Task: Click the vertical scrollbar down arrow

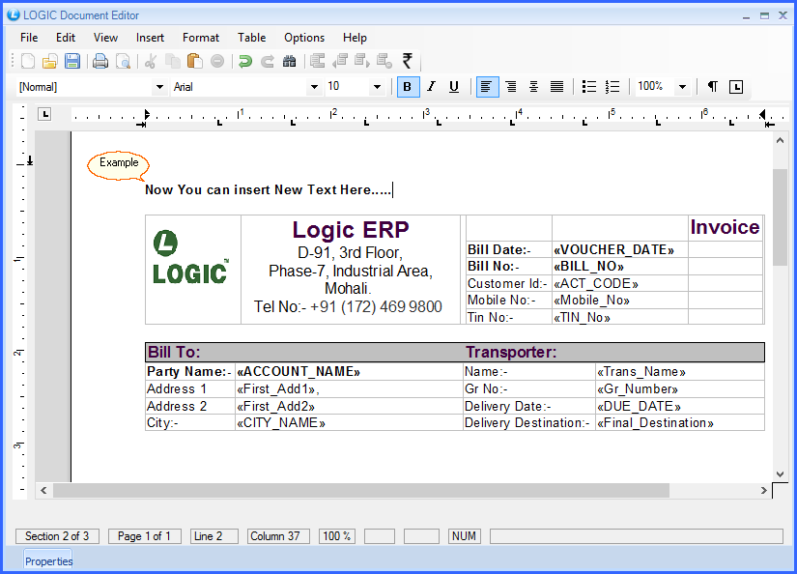Action: coord(780,474)
